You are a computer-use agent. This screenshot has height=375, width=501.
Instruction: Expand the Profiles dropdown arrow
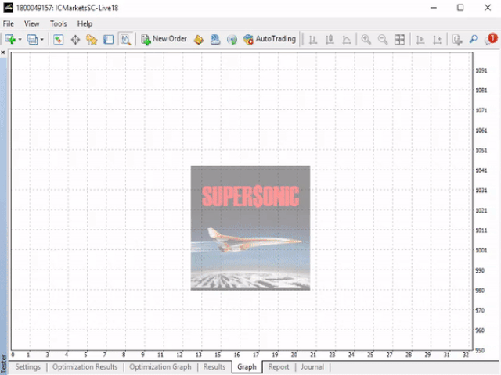tap(41, 40)
